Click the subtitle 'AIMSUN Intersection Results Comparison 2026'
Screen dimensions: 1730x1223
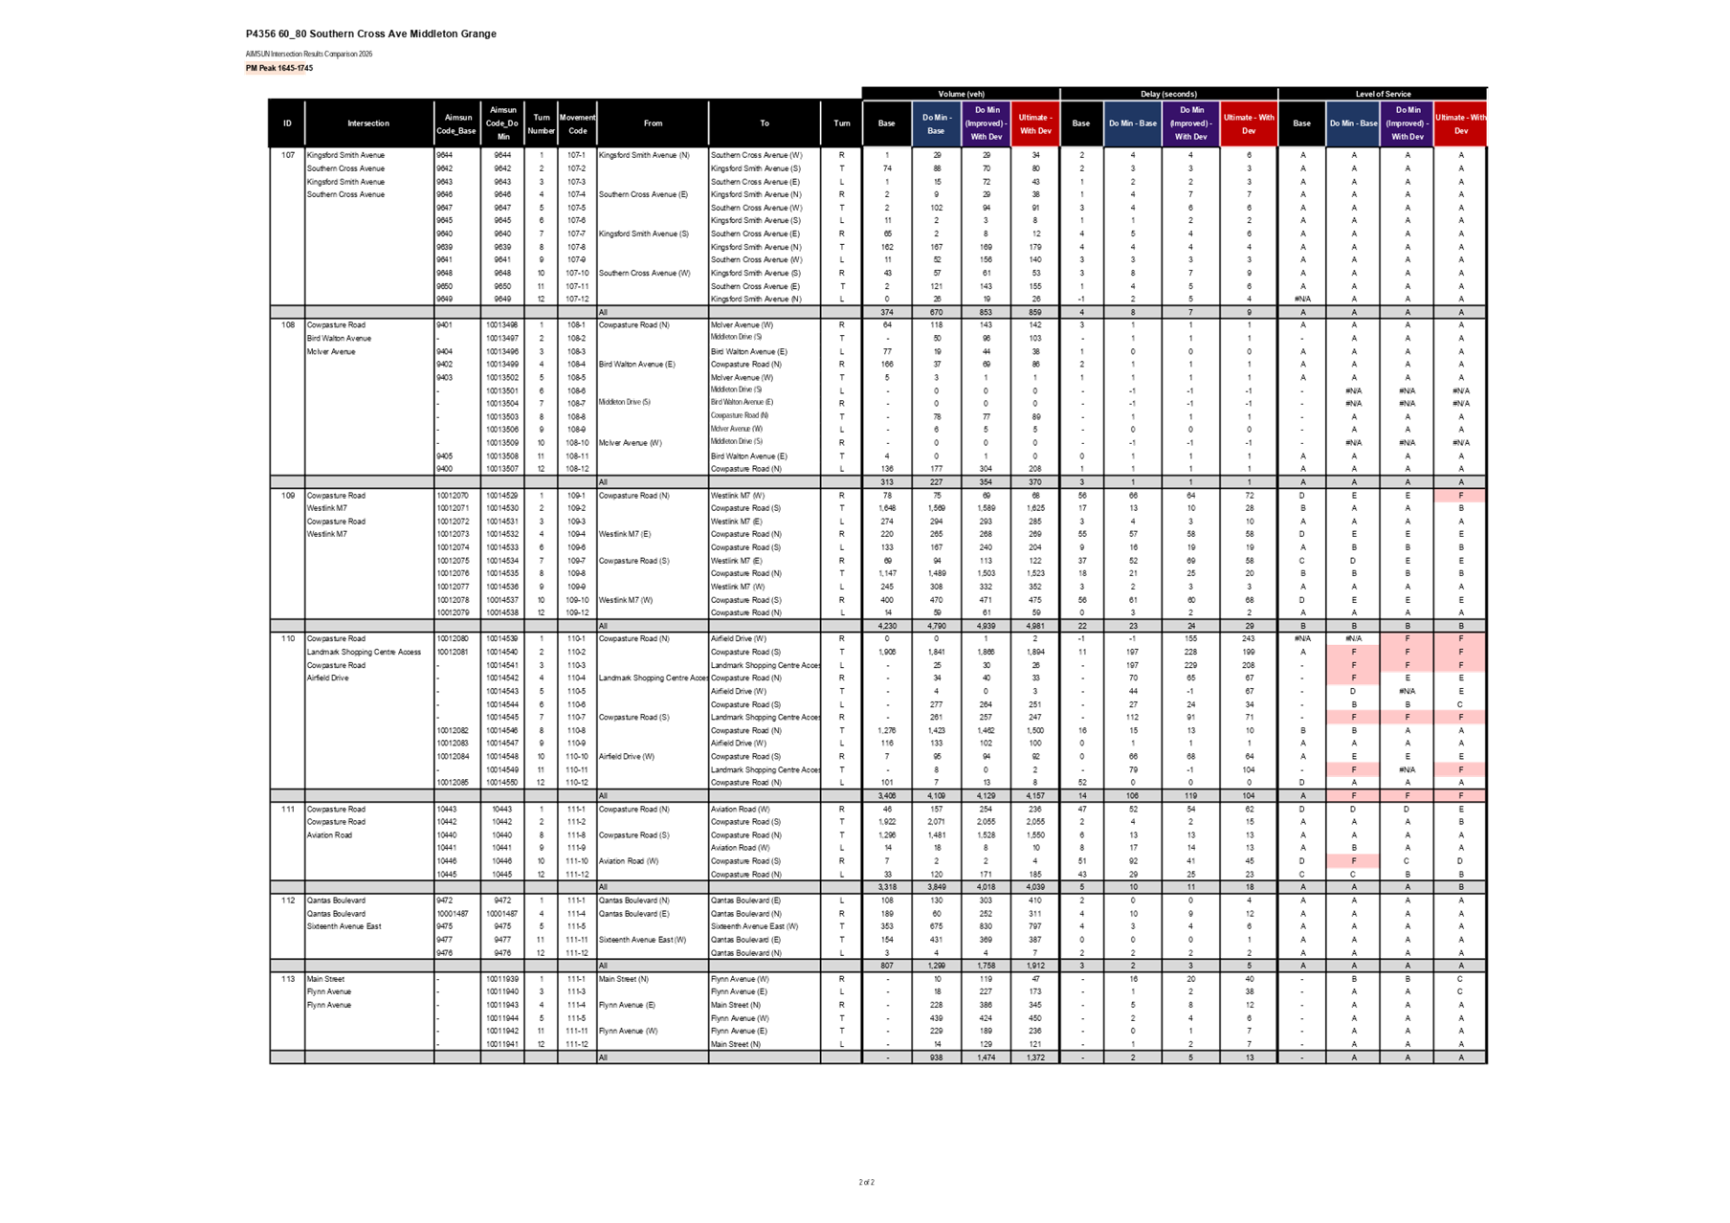pyautogui.click(x=308, y=55)
